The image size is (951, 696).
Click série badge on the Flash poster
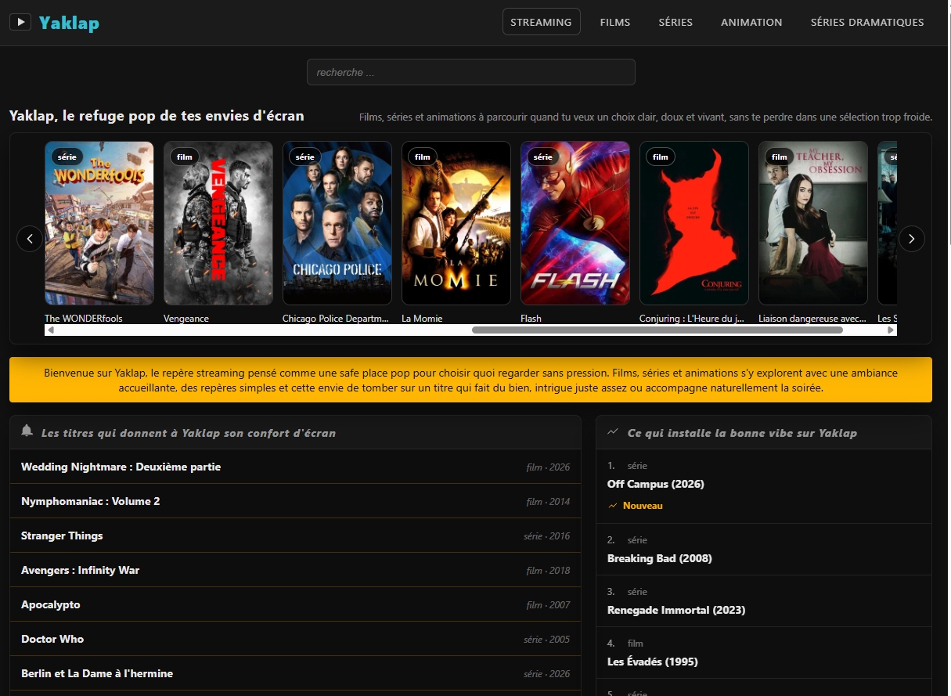pos(543,157)
